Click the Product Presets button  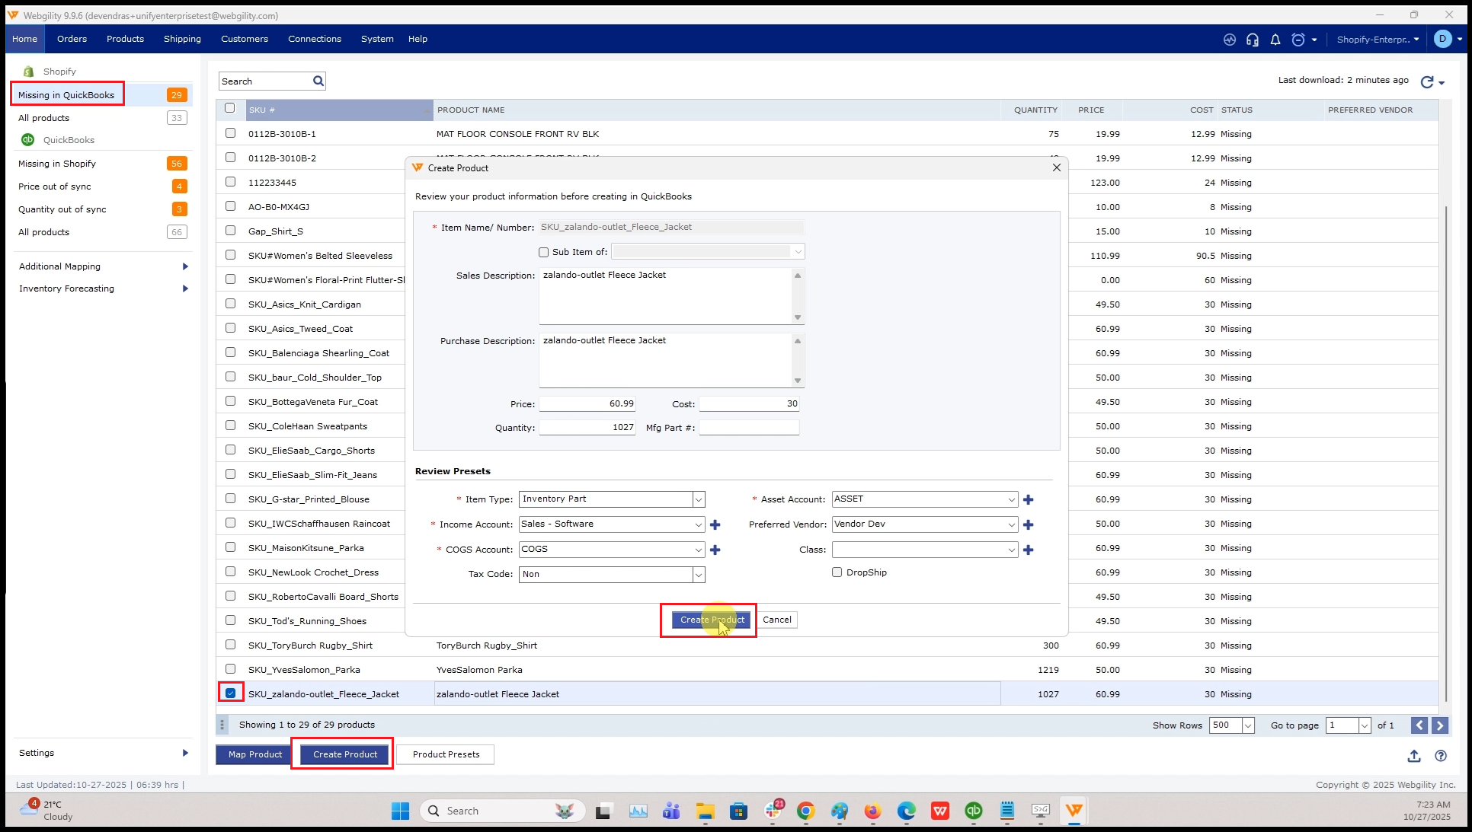[446, 754]
